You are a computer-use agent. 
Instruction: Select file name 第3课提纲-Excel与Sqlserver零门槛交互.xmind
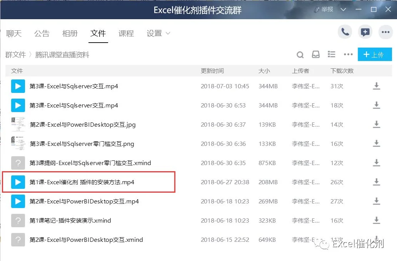click(90, 163)
